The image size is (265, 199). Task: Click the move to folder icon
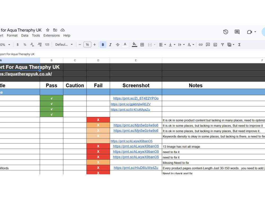[x=55, y=30]
